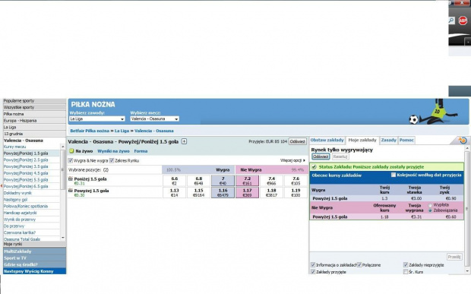The image size is (471, 294).
Task: Click the Odśwież button in bet slip
Action: pos(321,156)
